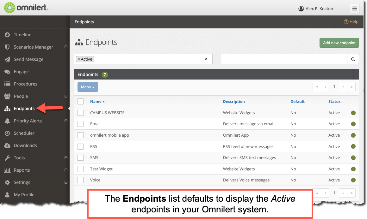This screenshot has height=219, width=367.
Task: Check the Test Widget row checkbox
Action: [x=80, y=169]
